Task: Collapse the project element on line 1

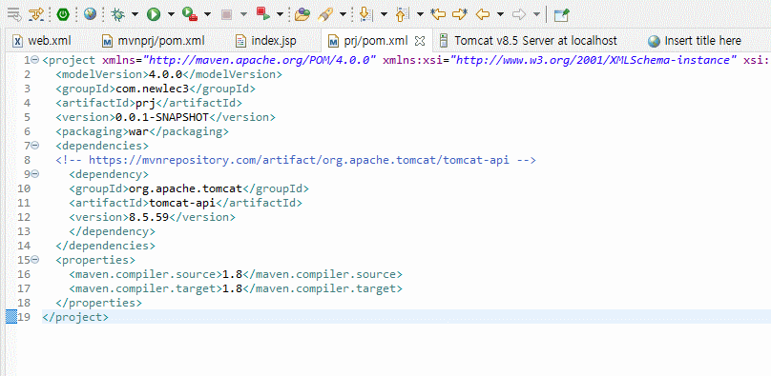Action: point(34,60)
